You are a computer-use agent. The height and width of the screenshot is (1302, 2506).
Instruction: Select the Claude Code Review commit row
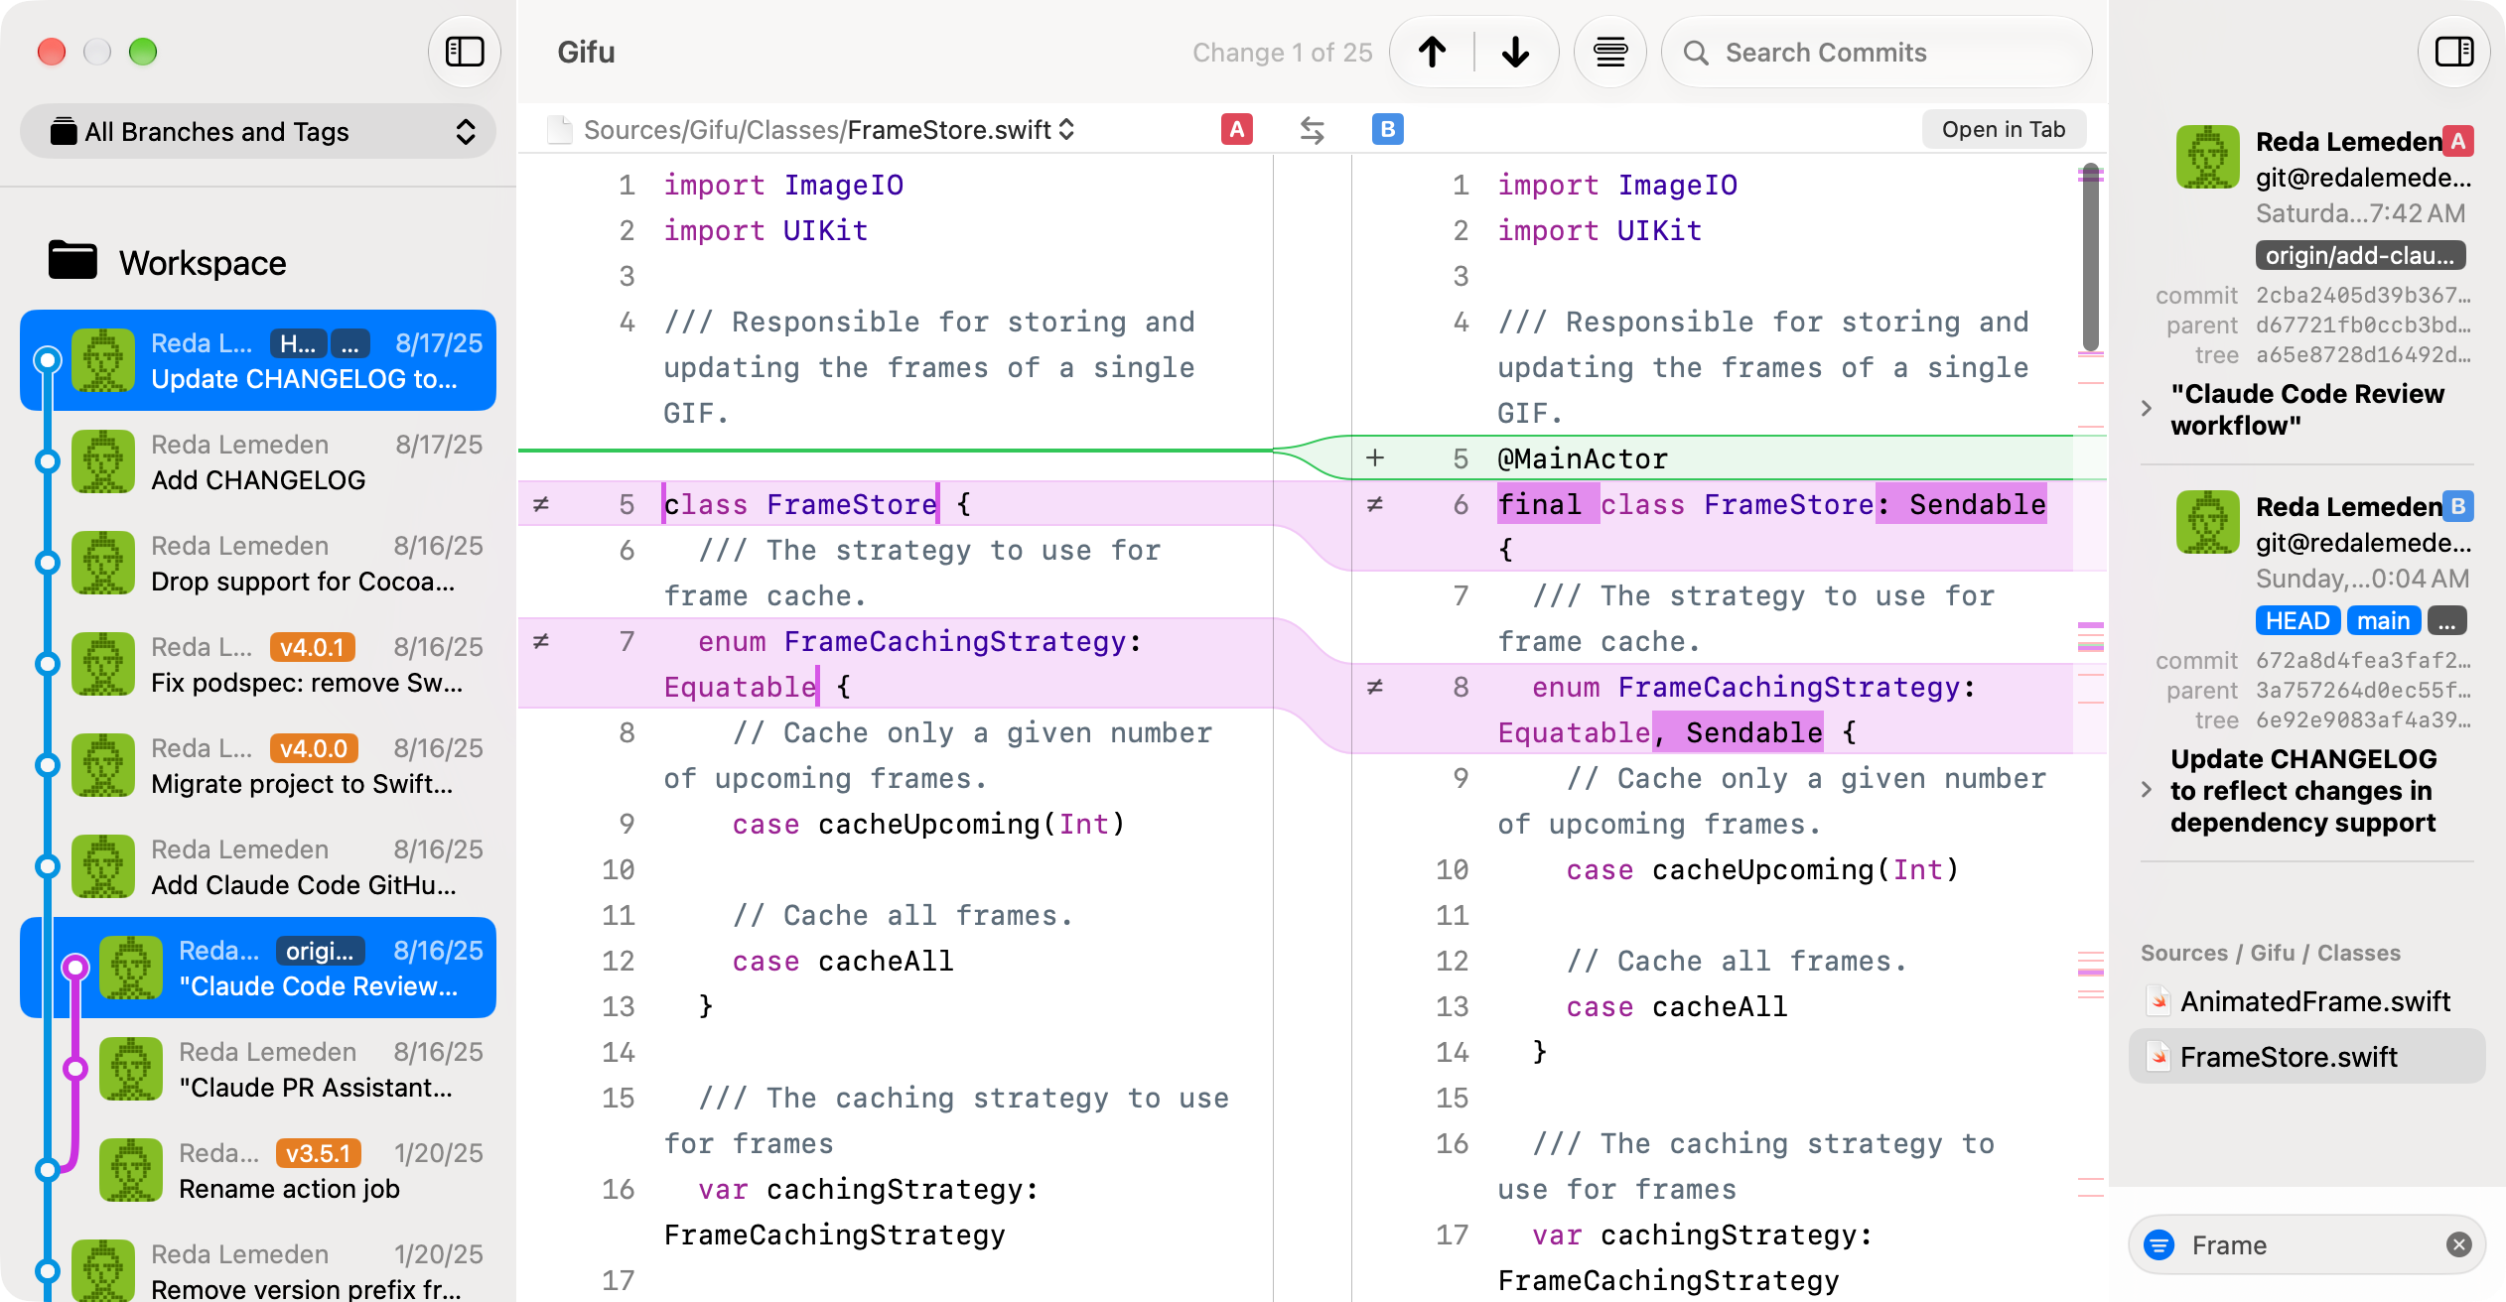[258, 968]
